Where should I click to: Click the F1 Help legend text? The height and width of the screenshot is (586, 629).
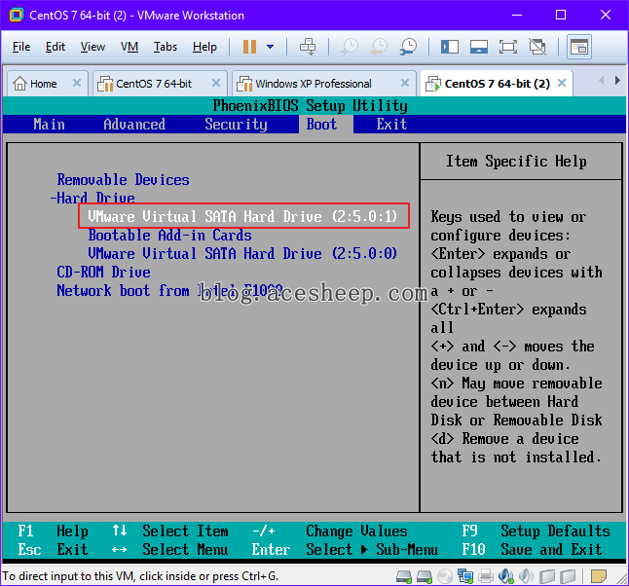coord(53,531)
